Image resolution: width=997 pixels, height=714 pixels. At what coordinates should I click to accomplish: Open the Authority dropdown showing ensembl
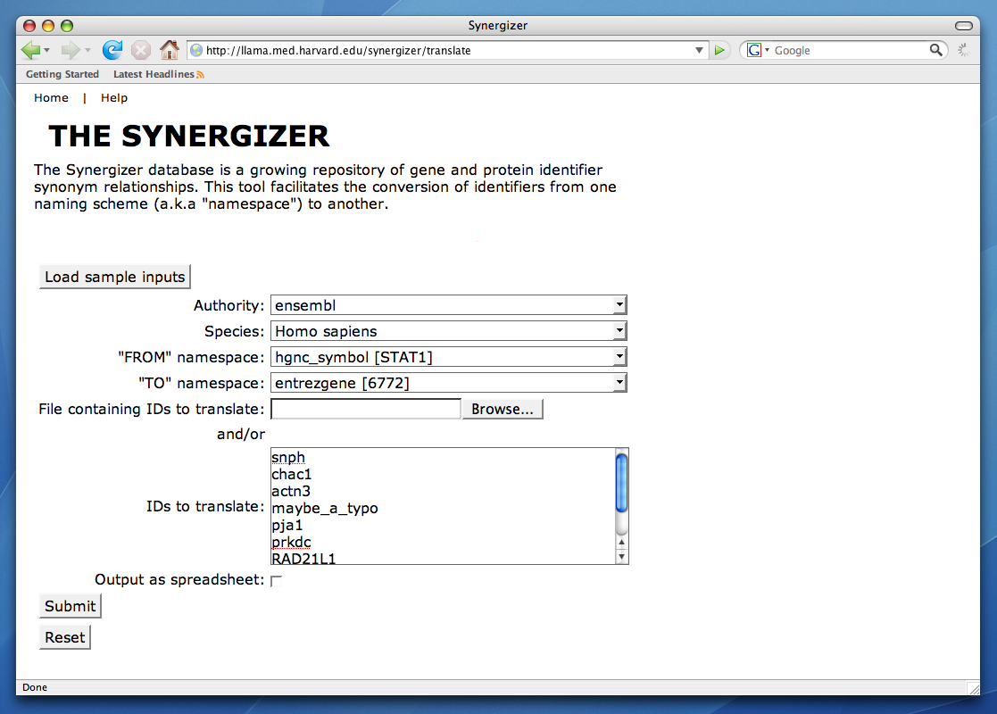coord(448,305)
